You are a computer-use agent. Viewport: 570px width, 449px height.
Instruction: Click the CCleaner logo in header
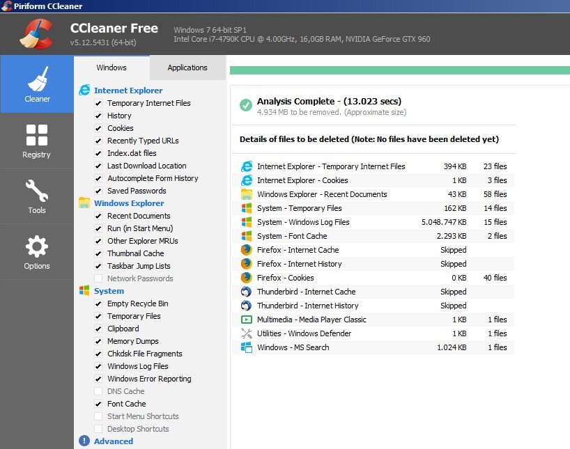[36, 34]
